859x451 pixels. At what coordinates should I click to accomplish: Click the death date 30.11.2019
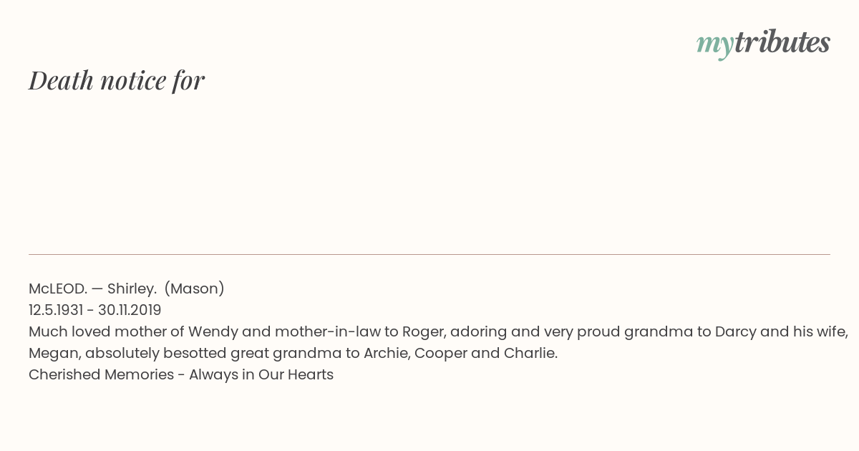[130, 310]
